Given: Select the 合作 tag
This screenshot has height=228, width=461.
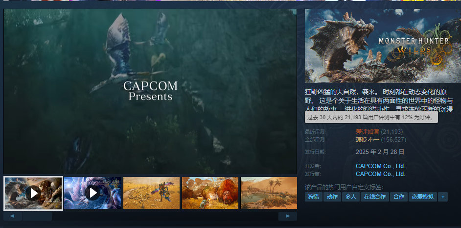Looking at the screenshot, I should (399, 197).
